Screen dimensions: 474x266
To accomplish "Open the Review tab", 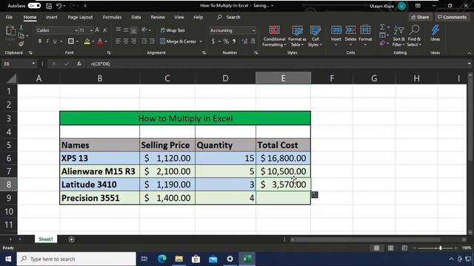I will pyautogui.click(x=158, y=17).
